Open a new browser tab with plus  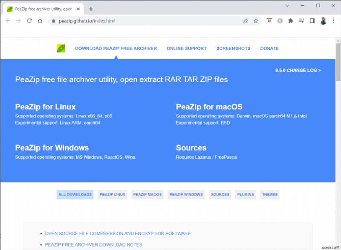91,8
